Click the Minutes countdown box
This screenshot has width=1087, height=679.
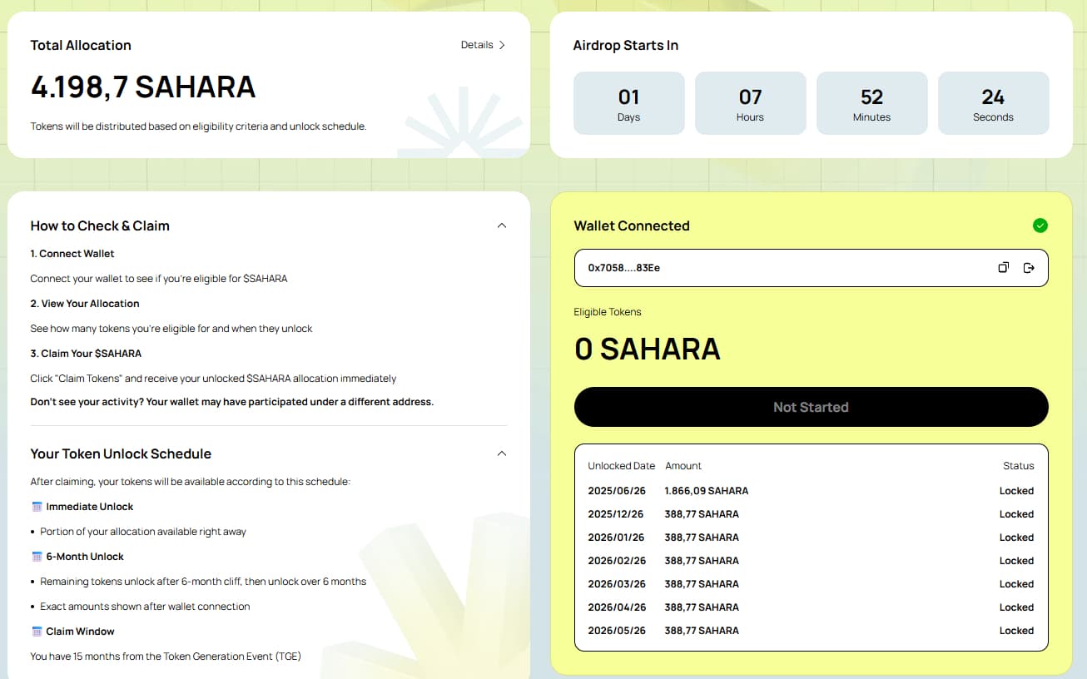[x=871, y=103]
